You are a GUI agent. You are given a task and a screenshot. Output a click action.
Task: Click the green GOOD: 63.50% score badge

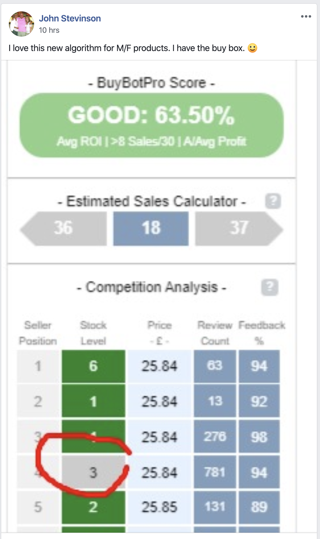(x=151, y=125)
